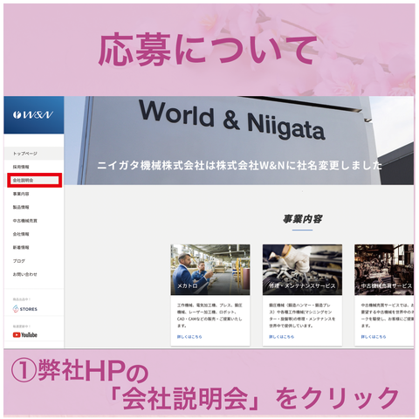This screenshot has width=419, height=419.
Task: Click the 事業内容 section heading
Action: [x=302, y=219]
